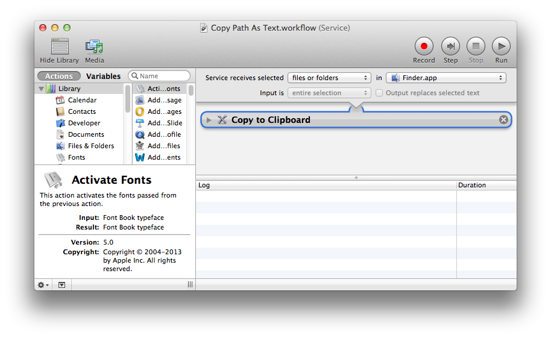Select the Actions tab
This screenshot has height=338, width=551.
coord(58,77)
